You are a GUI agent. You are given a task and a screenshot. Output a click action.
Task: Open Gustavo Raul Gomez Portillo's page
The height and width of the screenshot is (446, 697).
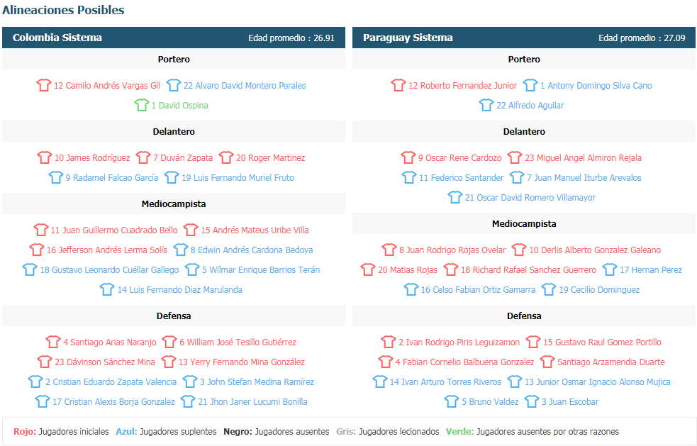(x=602, y=342)
